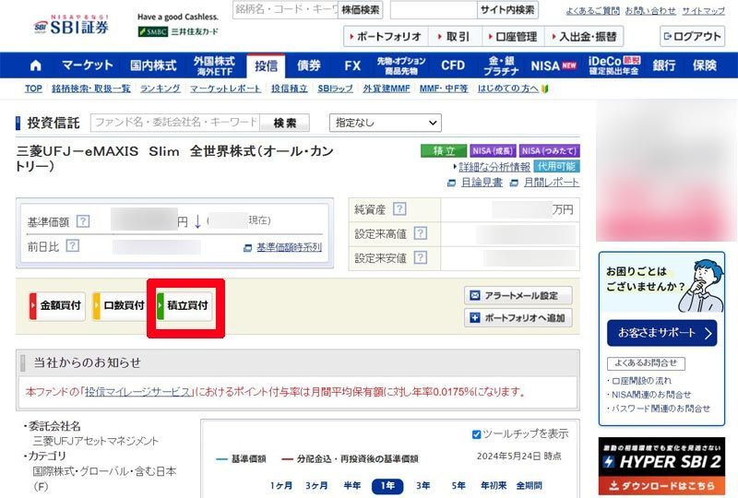Open 詳細な分析情報 link

coord(494,167)
